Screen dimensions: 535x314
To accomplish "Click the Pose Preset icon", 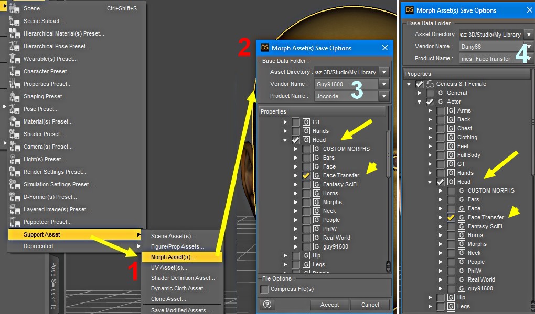I will pos(14,109).
